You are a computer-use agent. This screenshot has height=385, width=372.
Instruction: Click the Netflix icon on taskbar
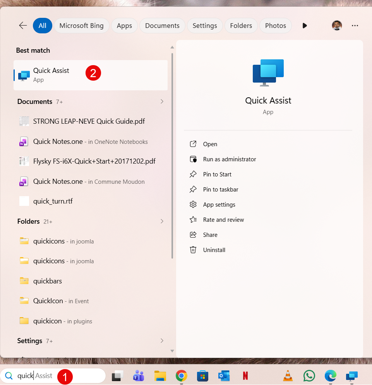pos(245,376)
